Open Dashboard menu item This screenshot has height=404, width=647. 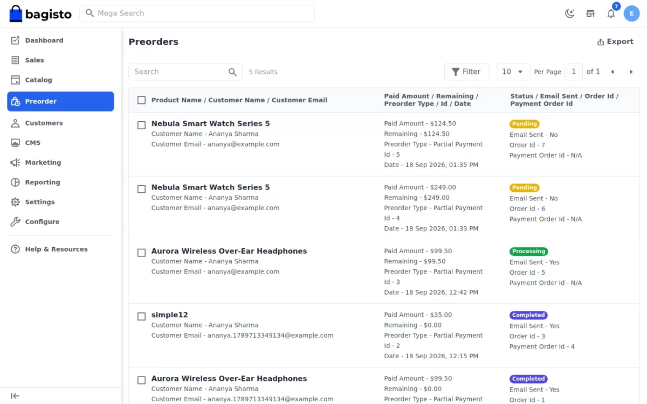60,40
